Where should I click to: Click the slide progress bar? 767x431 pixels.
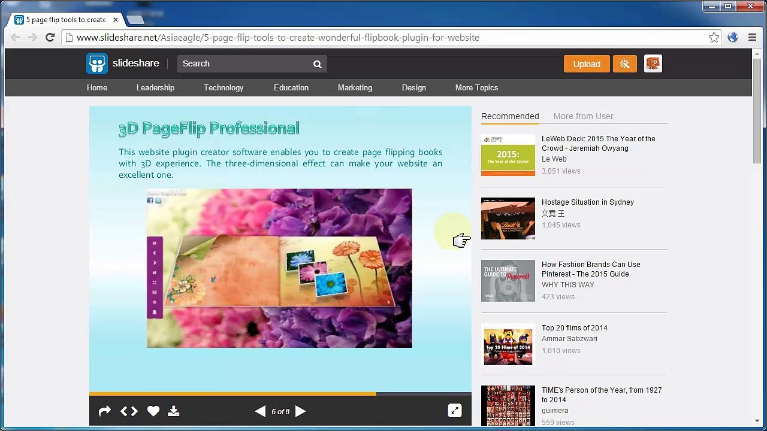(x=280, y=394)
